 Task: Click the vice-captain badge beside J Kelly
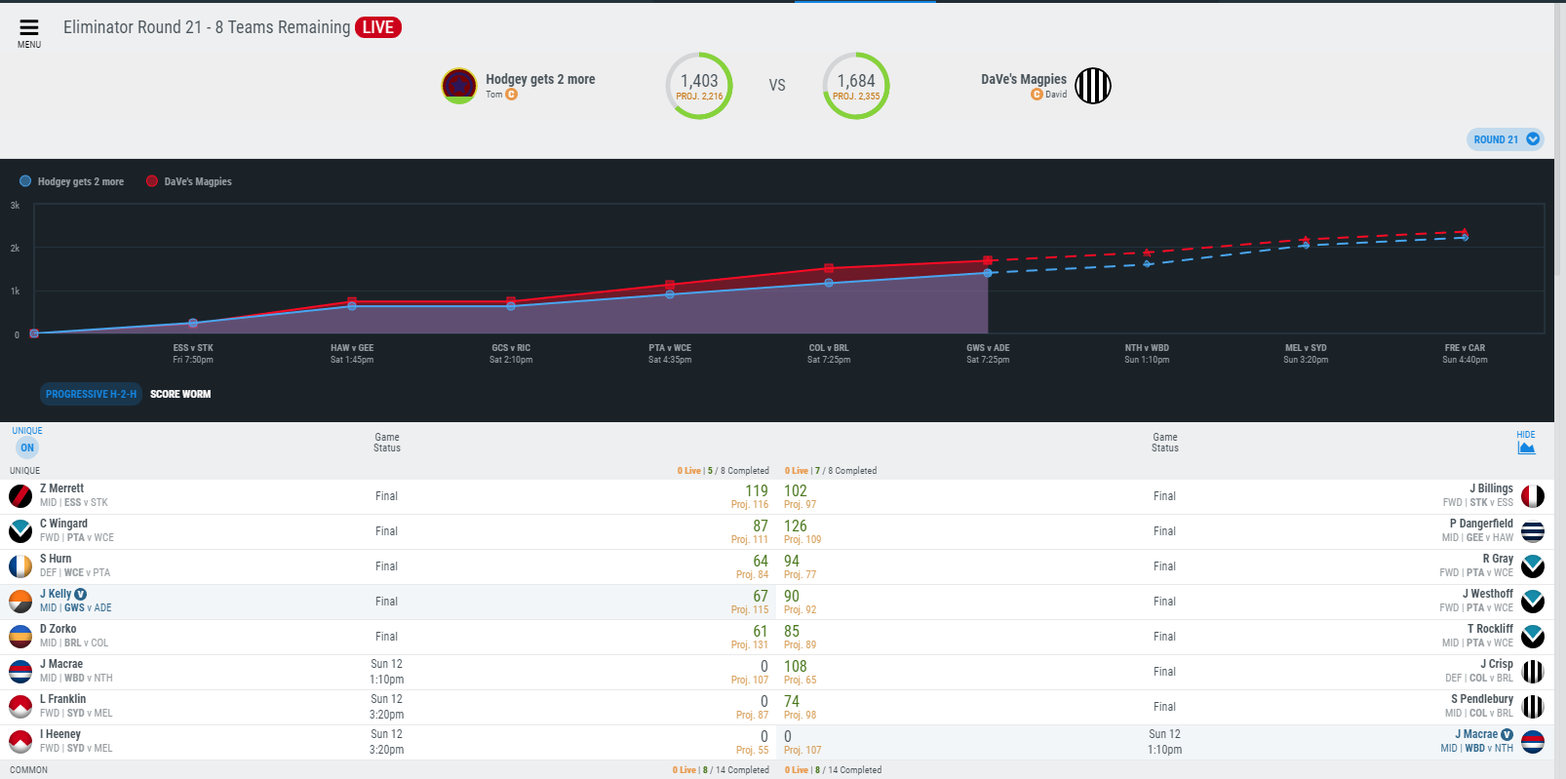(x=81, y=594)
